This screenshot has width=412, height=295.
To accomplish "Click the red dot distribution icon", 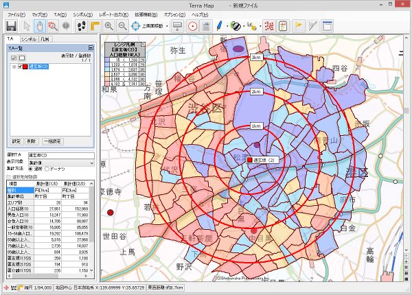I will (269, 26).
